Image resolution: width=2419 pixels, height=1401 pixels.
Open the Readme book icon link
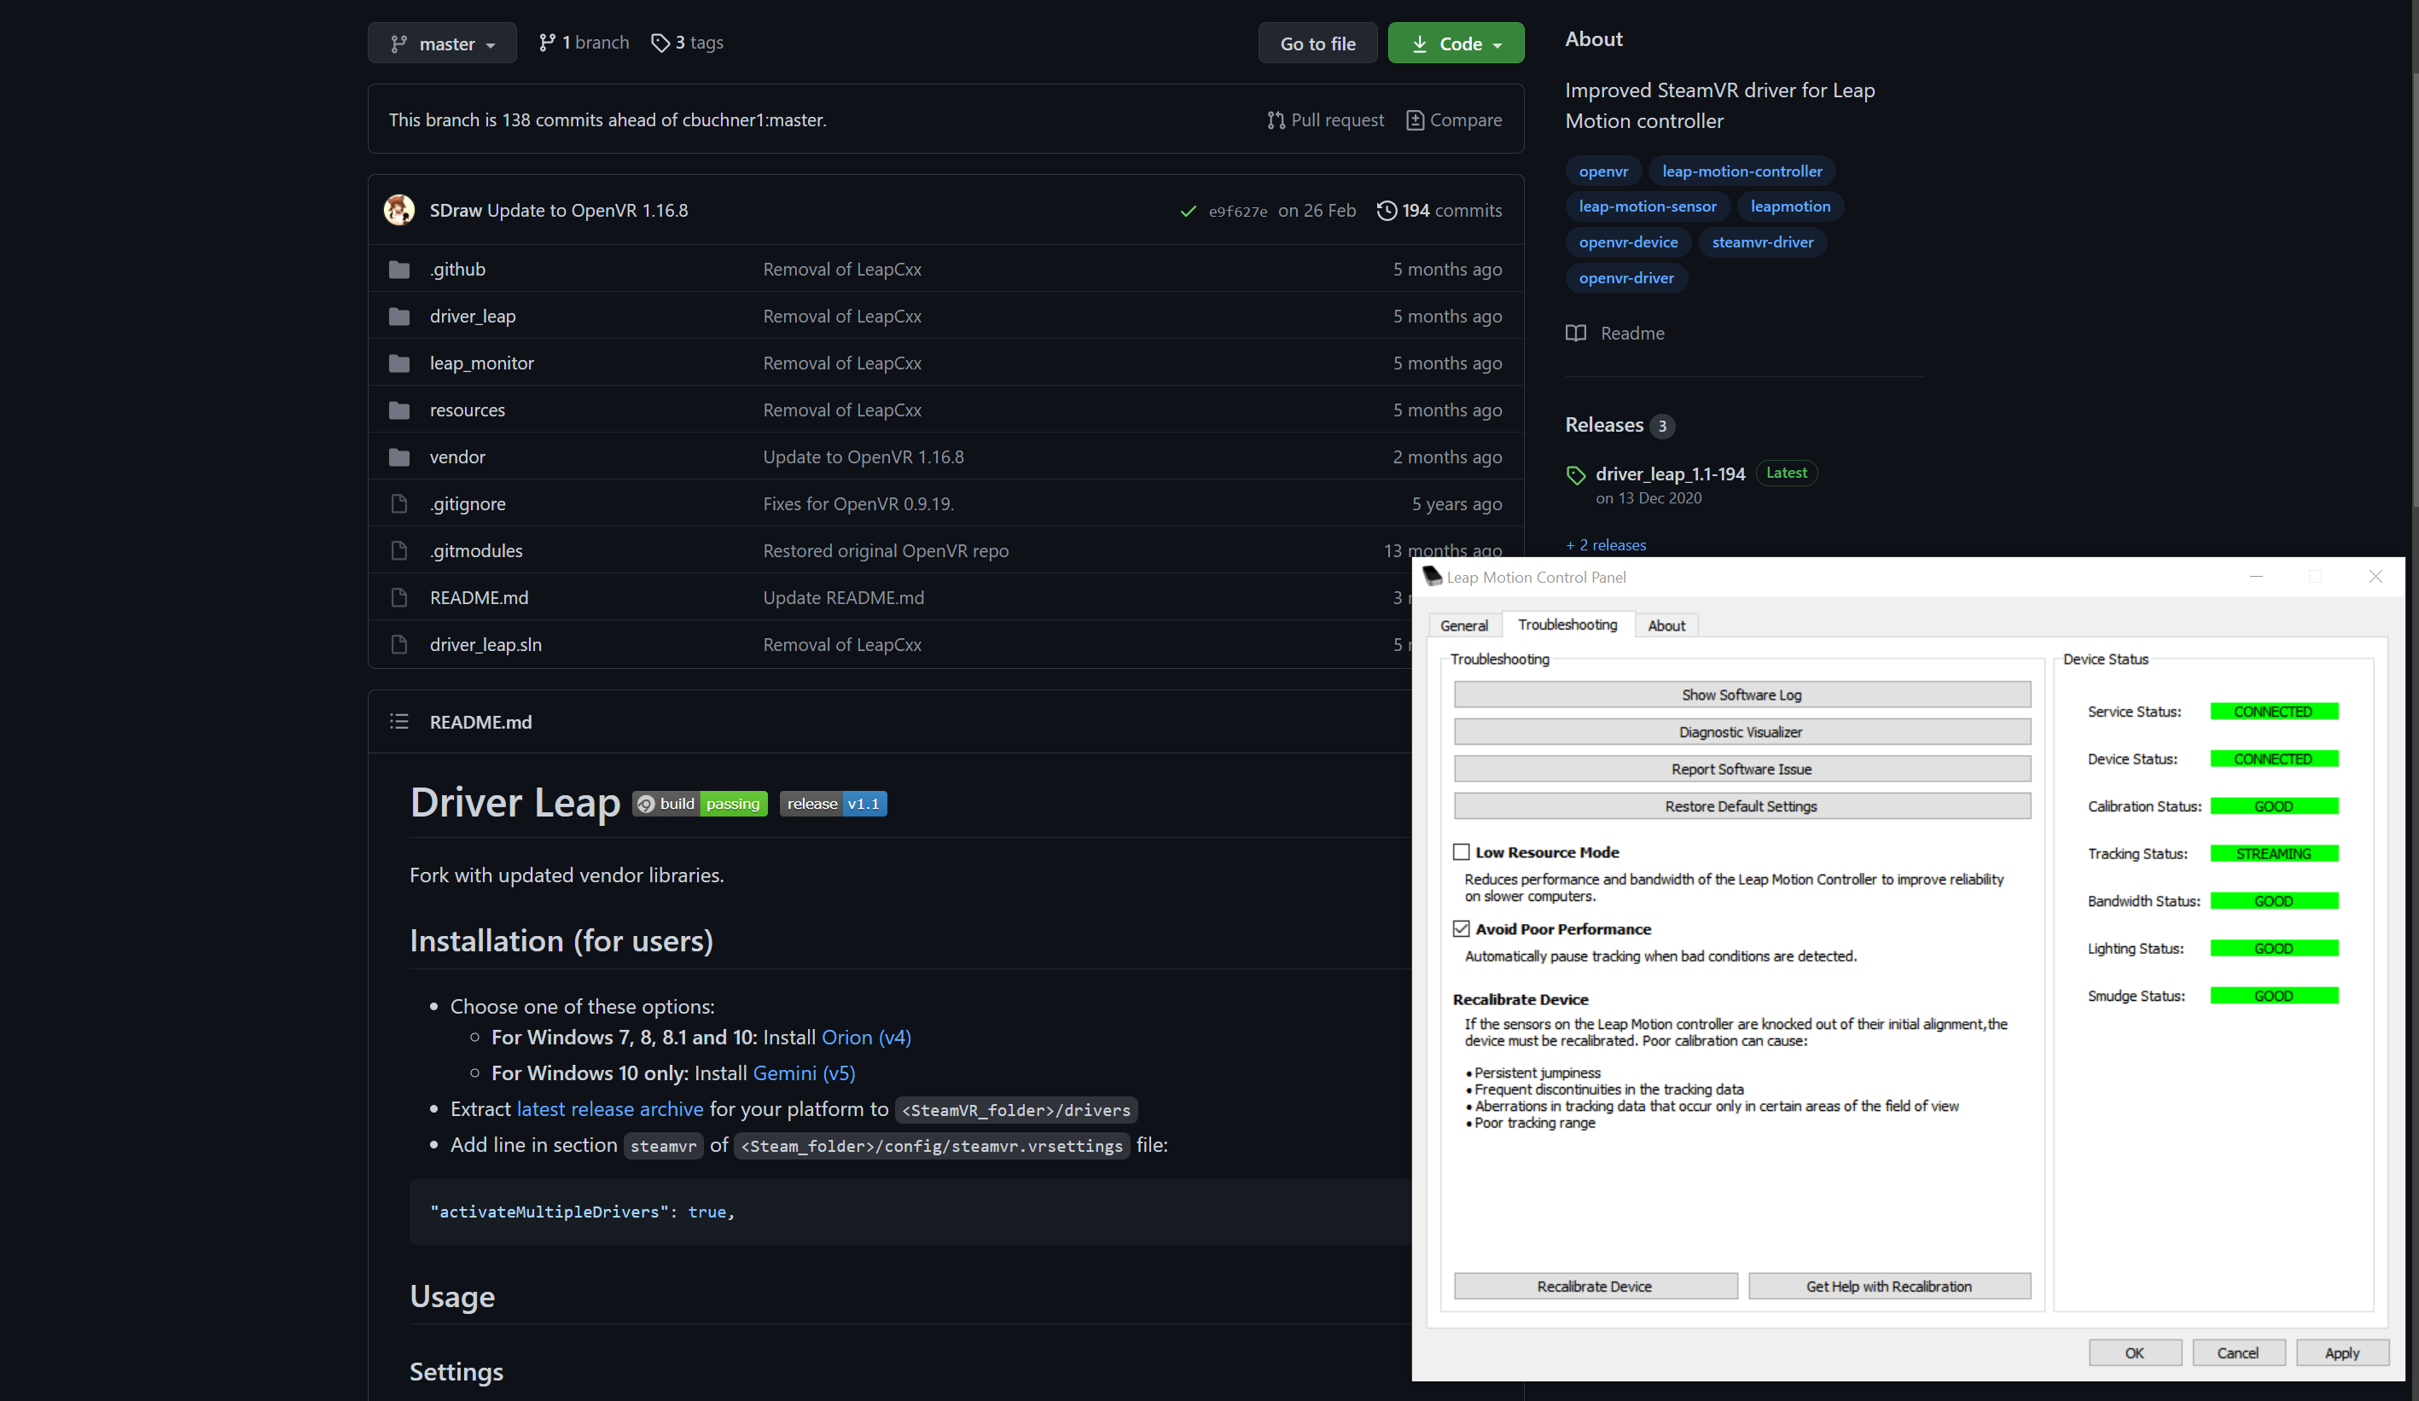coord(1615,333)
